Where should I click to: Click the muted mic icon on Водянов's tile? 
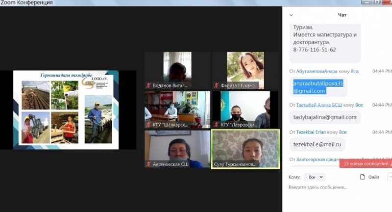[147, 85]
